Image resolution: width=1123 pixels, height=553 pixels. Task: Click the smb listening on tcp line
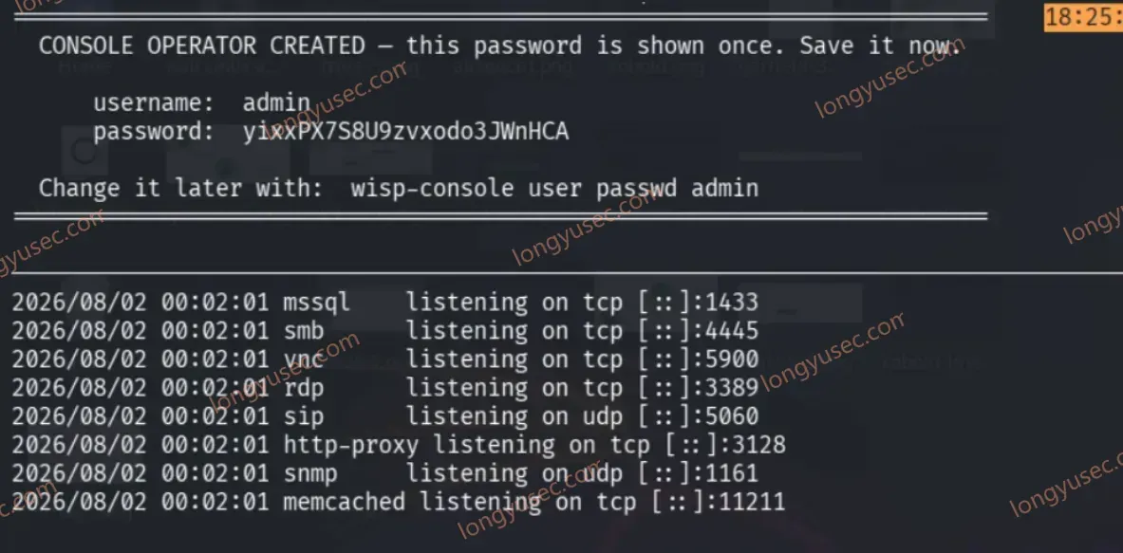385,331
